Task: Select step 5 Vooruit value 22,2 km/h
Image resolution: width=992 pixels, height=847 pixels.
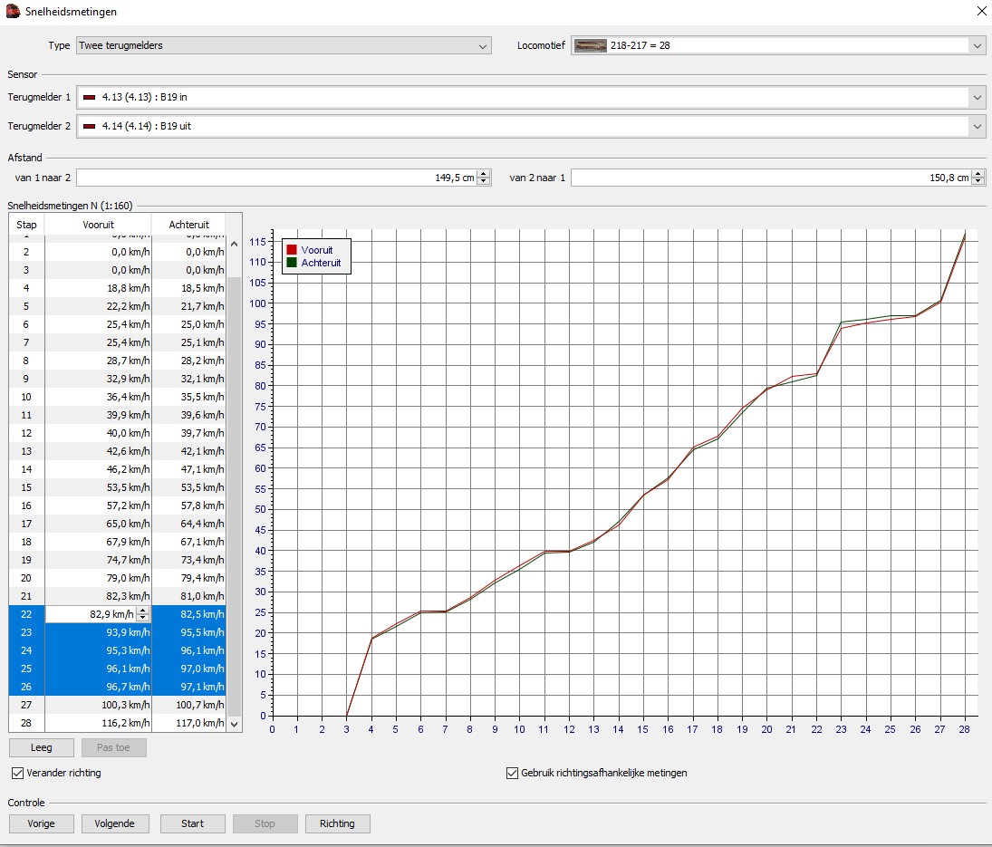Action: point(98,306)
